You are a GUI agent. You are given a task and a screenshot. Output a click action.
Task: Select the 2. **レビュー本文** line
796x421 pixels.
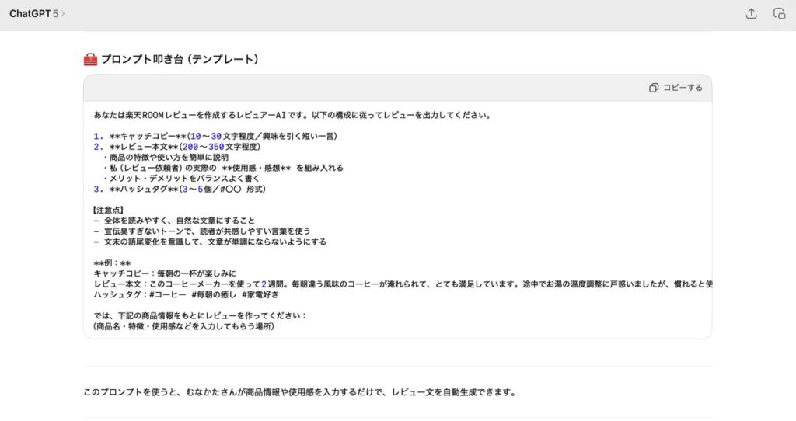point(176,147)
